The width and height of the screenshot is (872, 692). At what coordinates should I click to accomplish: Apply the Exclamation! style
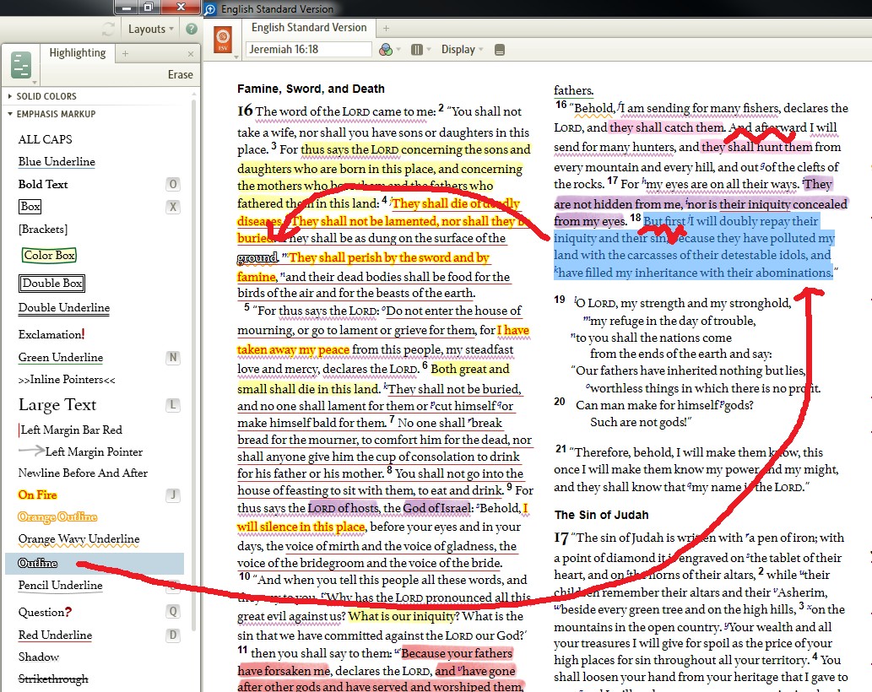[x=51, y=334]
